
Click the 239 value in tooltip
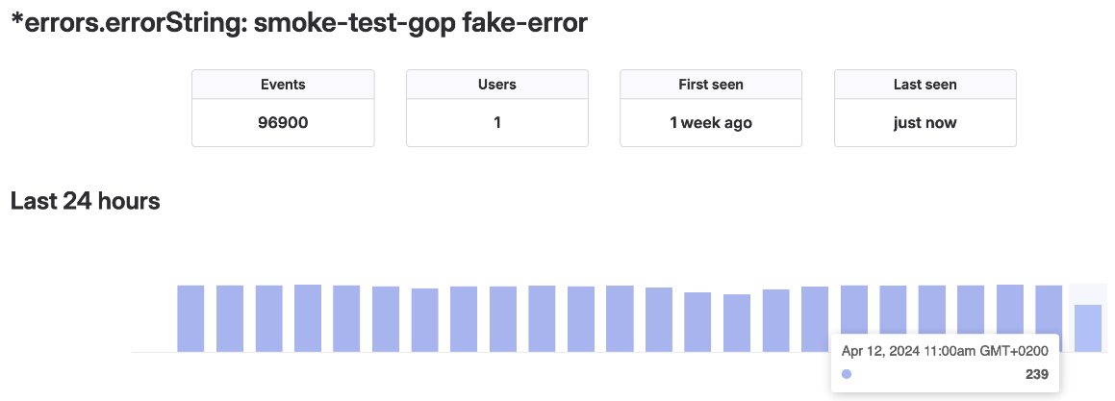pos(1036,375)
